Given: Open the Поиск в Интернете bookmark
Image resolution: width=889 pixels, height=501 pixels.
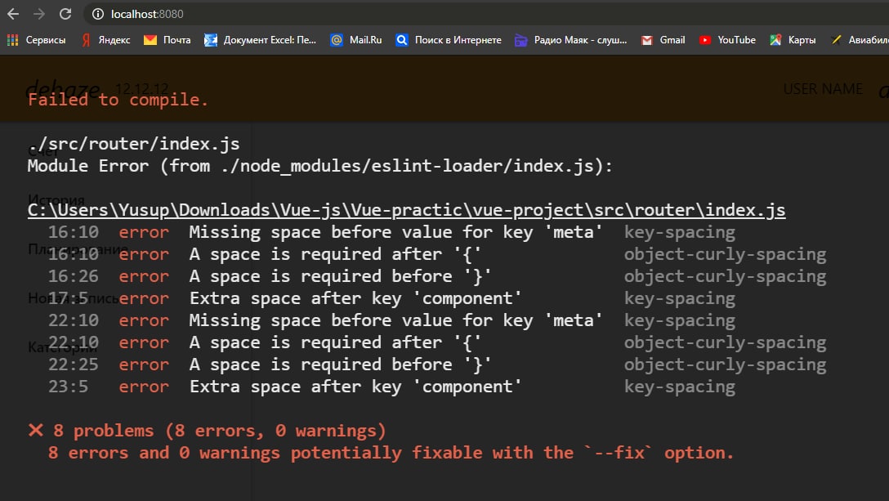Looking at the screenshot, I should [x=449, y=39].
